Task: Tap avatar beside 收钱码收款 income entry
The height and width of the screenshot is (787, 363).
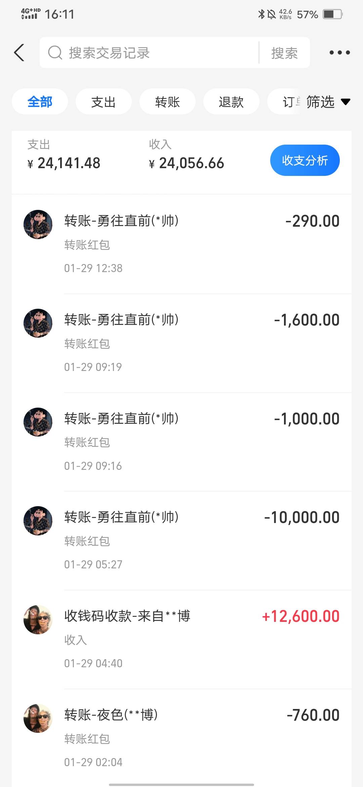Action: coord(38,620)
